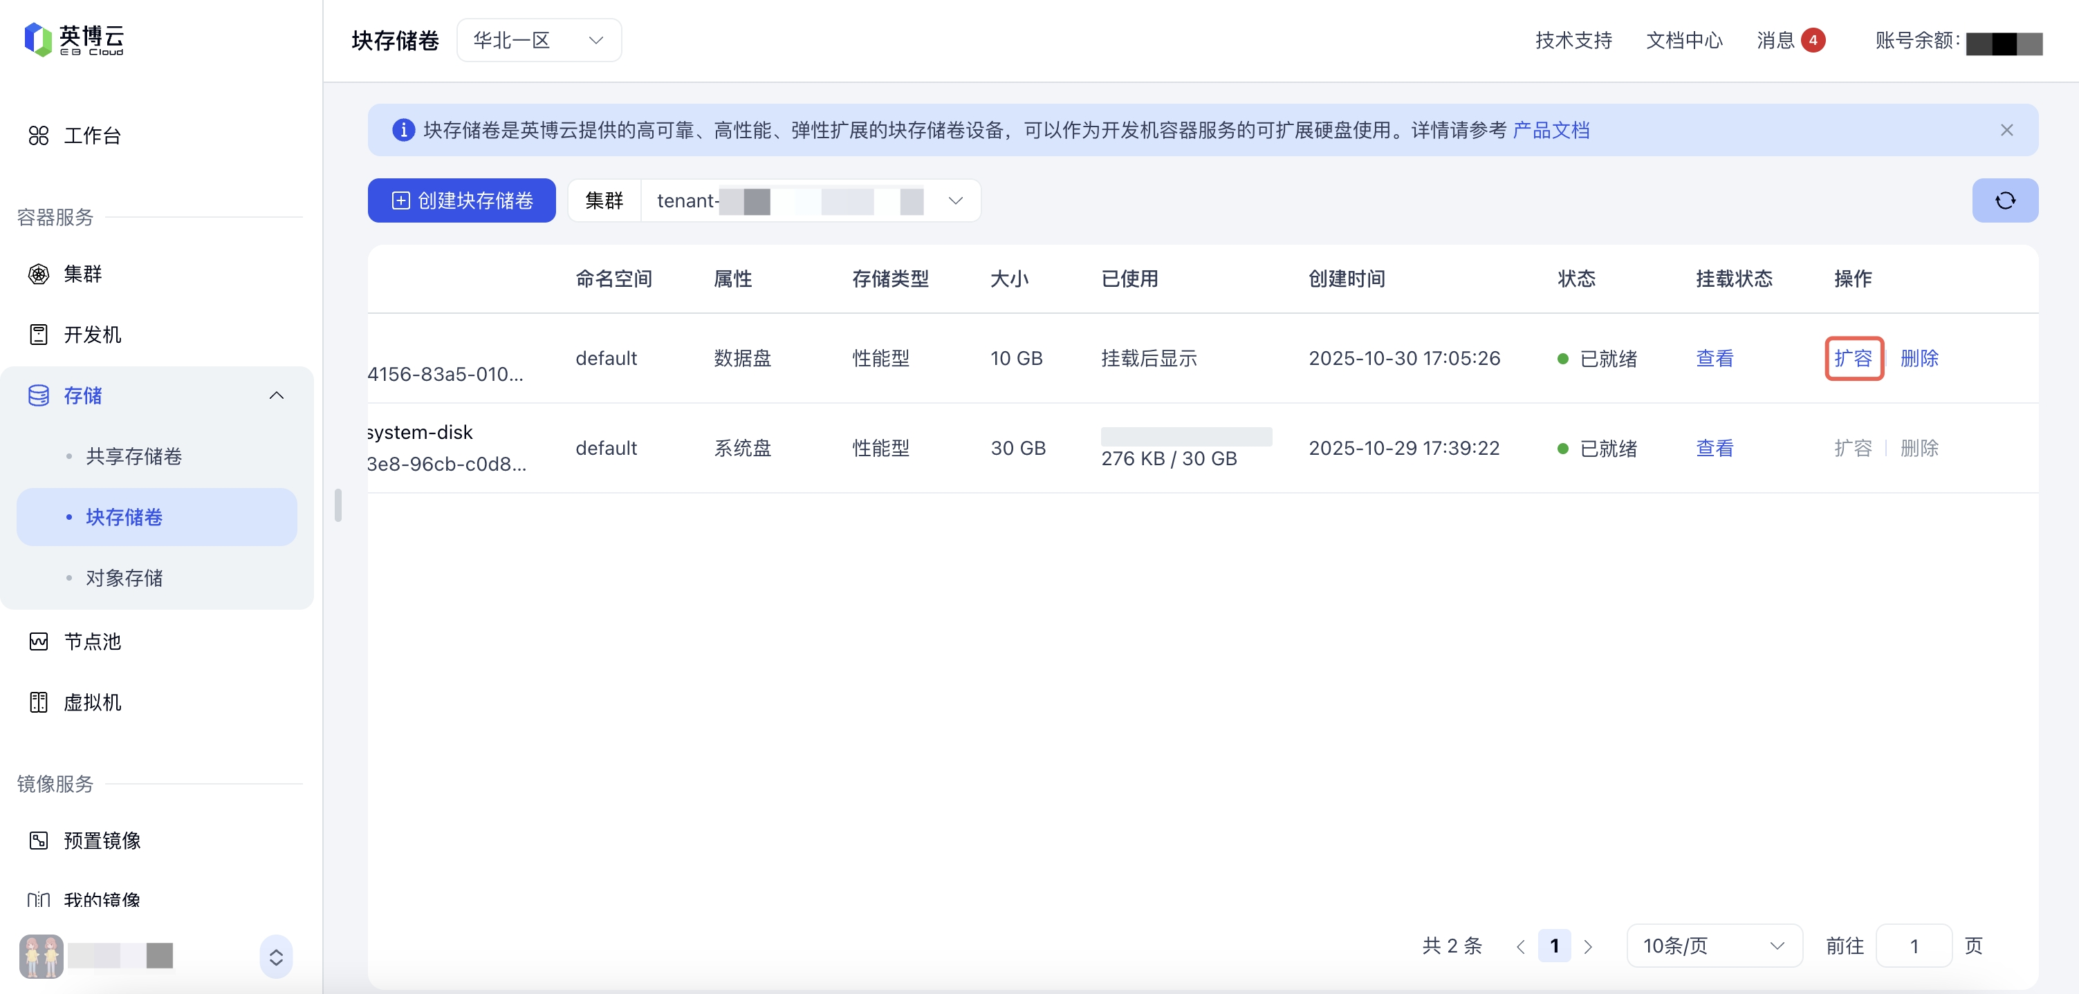
Task: Click the 前往 page number input field
Action: pos(1914,946)
